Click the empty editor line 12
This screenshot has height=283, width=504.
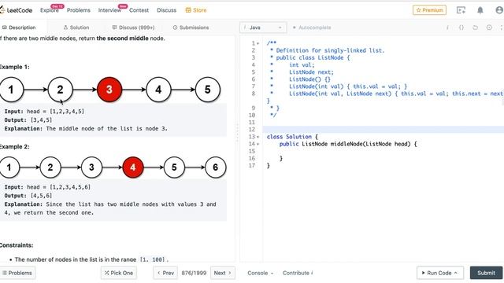coord(384,130)
